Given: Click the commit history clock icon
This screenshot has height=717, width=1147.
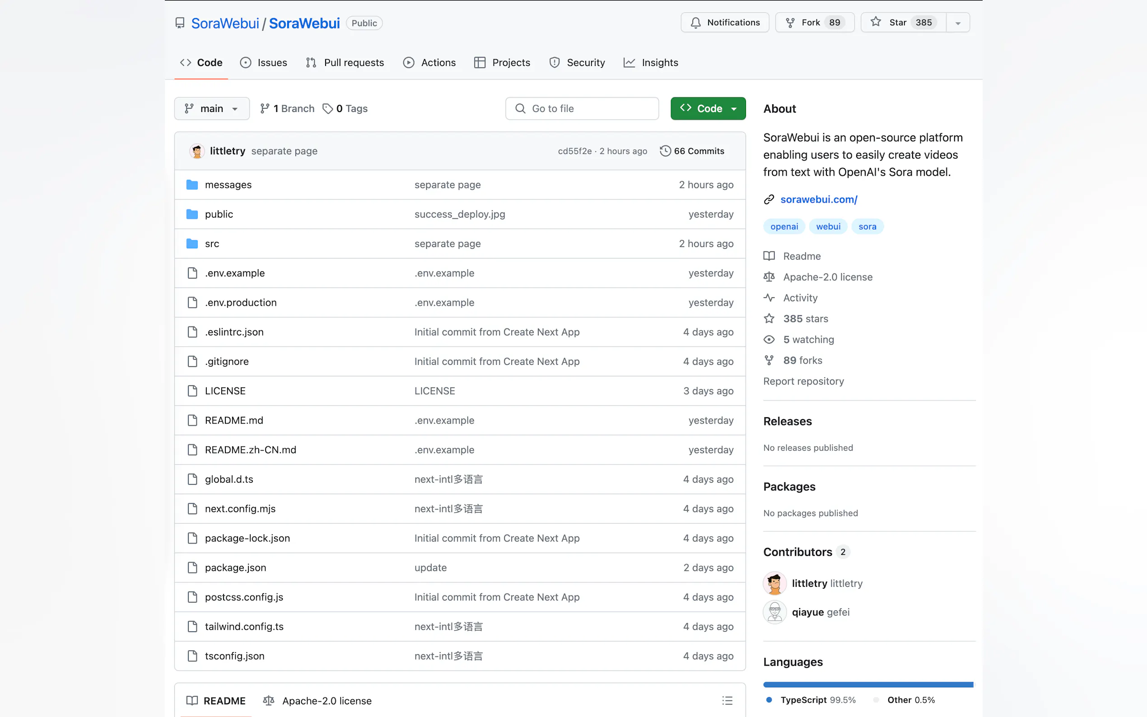Looking at the screenshot, I should (x=665, y=151).
